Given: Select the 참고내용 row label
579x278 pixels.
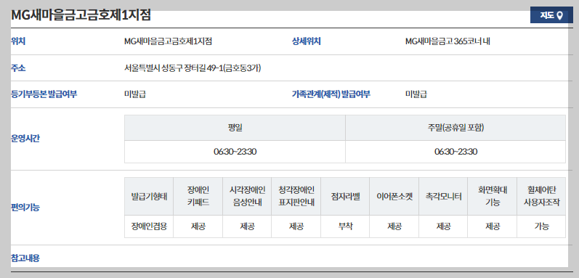Looking at the screenshot, I should (x=25, y=258).
